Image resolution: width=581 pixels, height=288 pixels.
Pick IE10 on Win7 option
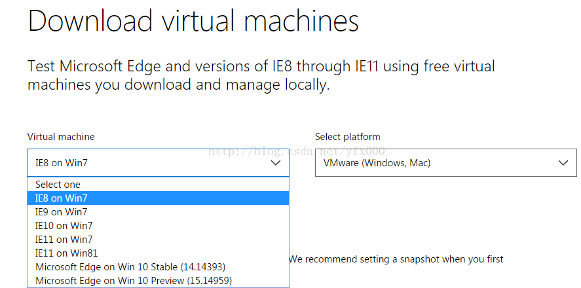(x=158, y=225)
